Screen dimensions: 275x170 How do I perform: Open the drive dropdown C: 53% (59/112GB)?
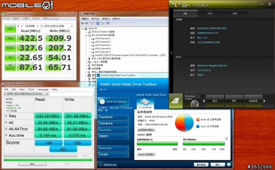pos(56,26)
